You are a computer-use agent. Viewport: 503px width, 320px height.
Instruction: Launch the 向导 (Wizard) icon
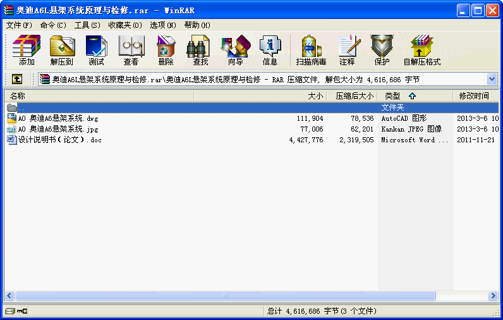(x=236, y=50)
